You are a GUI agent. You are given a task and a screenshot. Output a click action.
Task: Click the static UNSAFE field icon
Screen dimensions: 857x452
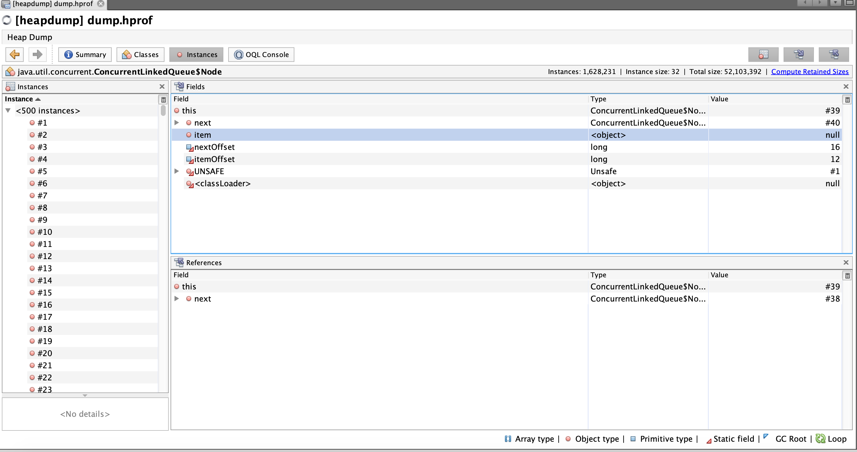[190, 172]
